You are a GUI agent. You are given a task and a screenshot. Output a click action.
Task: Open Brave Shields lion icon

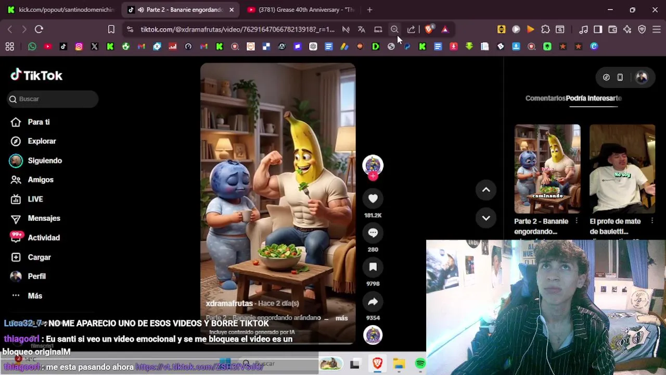pyautogui.click(x=429, y=29)
